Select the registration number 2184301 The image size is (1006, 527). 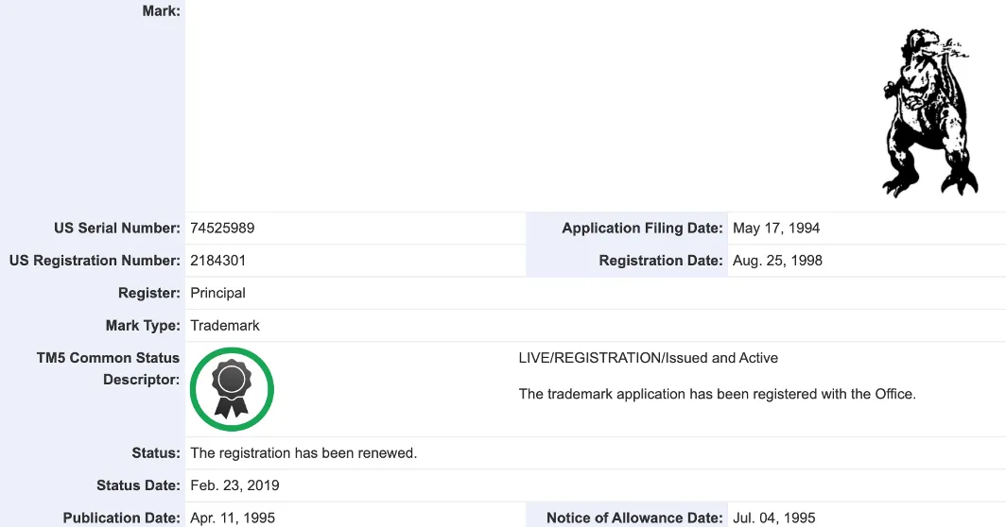[x=217, y=261]
